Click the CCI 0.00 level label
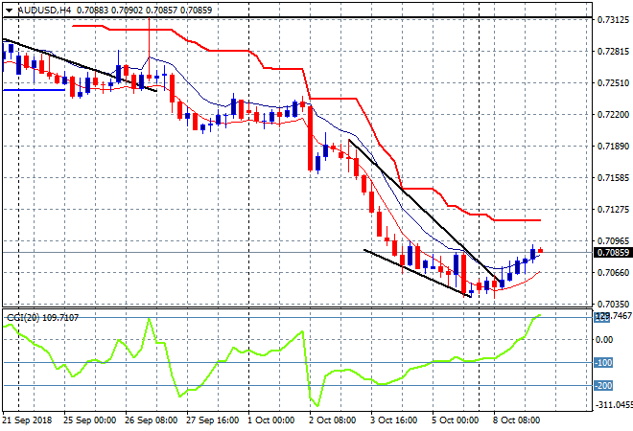This screenshot has width=633, height=431. point(605,339)
